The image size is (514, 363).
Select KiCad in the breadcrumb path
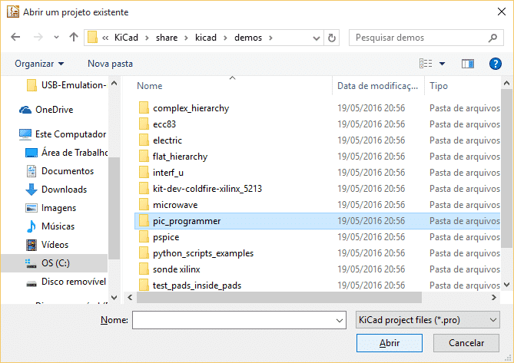[126, 38]
